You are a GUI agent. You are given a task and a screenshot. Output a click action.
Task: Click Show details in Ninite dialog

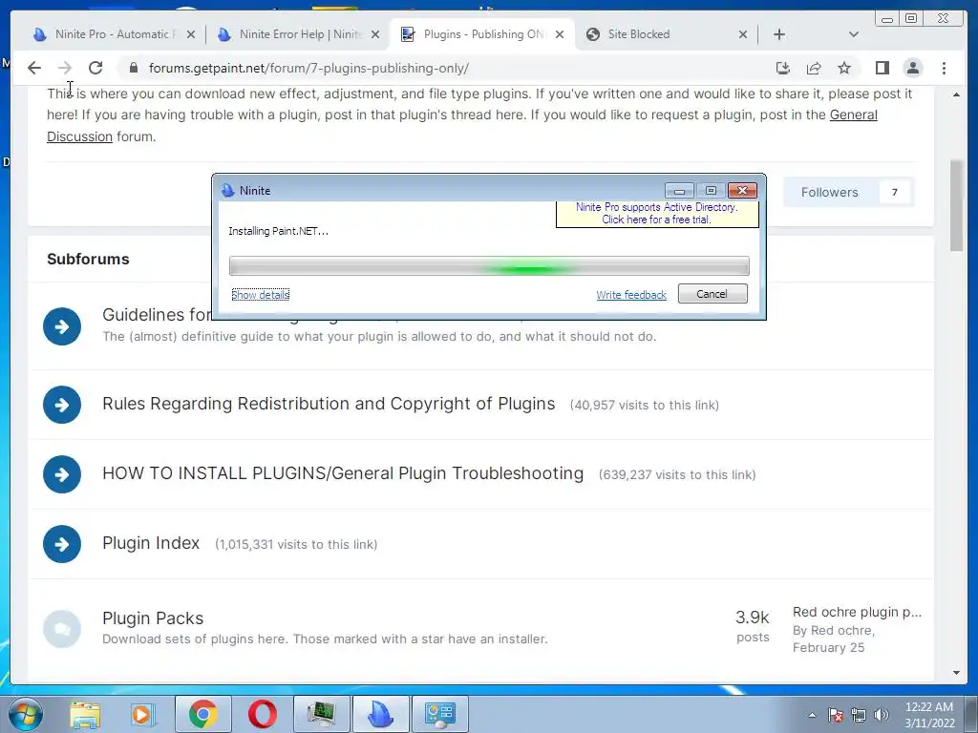pos(260,294)
